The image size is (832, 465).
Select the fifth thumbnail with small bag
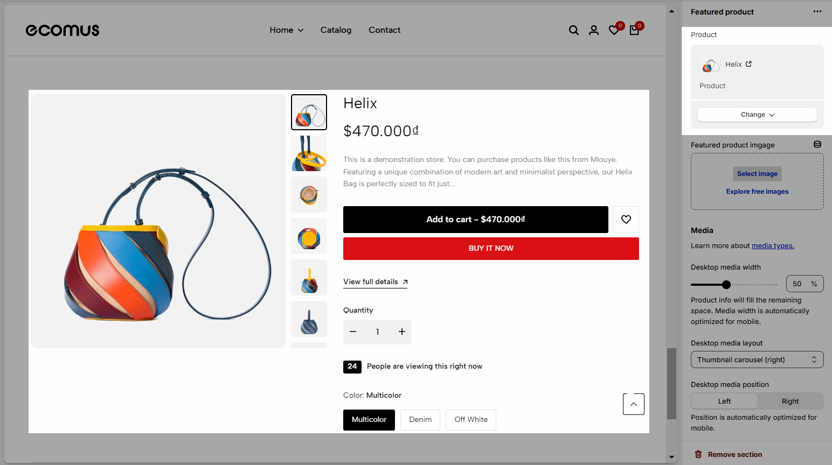point(309,278)
